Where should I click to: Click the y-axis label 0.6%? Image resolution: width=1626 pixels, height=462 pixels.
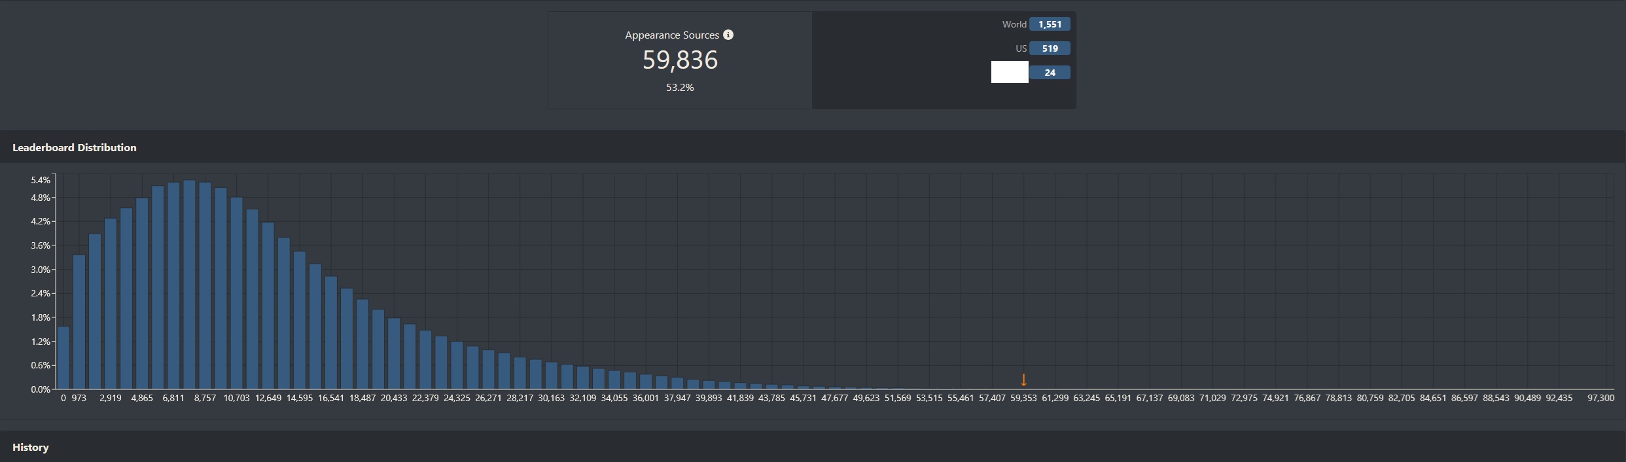41,365
